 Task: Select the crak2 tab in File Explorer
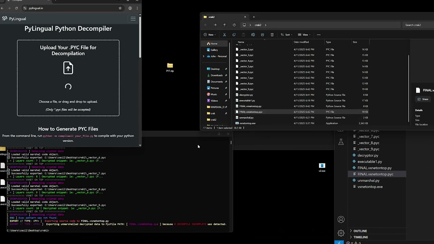tap(225, 17)
